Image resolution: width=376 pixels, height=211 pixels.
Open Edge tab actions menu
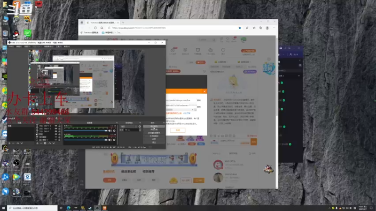tap(82, 23)
